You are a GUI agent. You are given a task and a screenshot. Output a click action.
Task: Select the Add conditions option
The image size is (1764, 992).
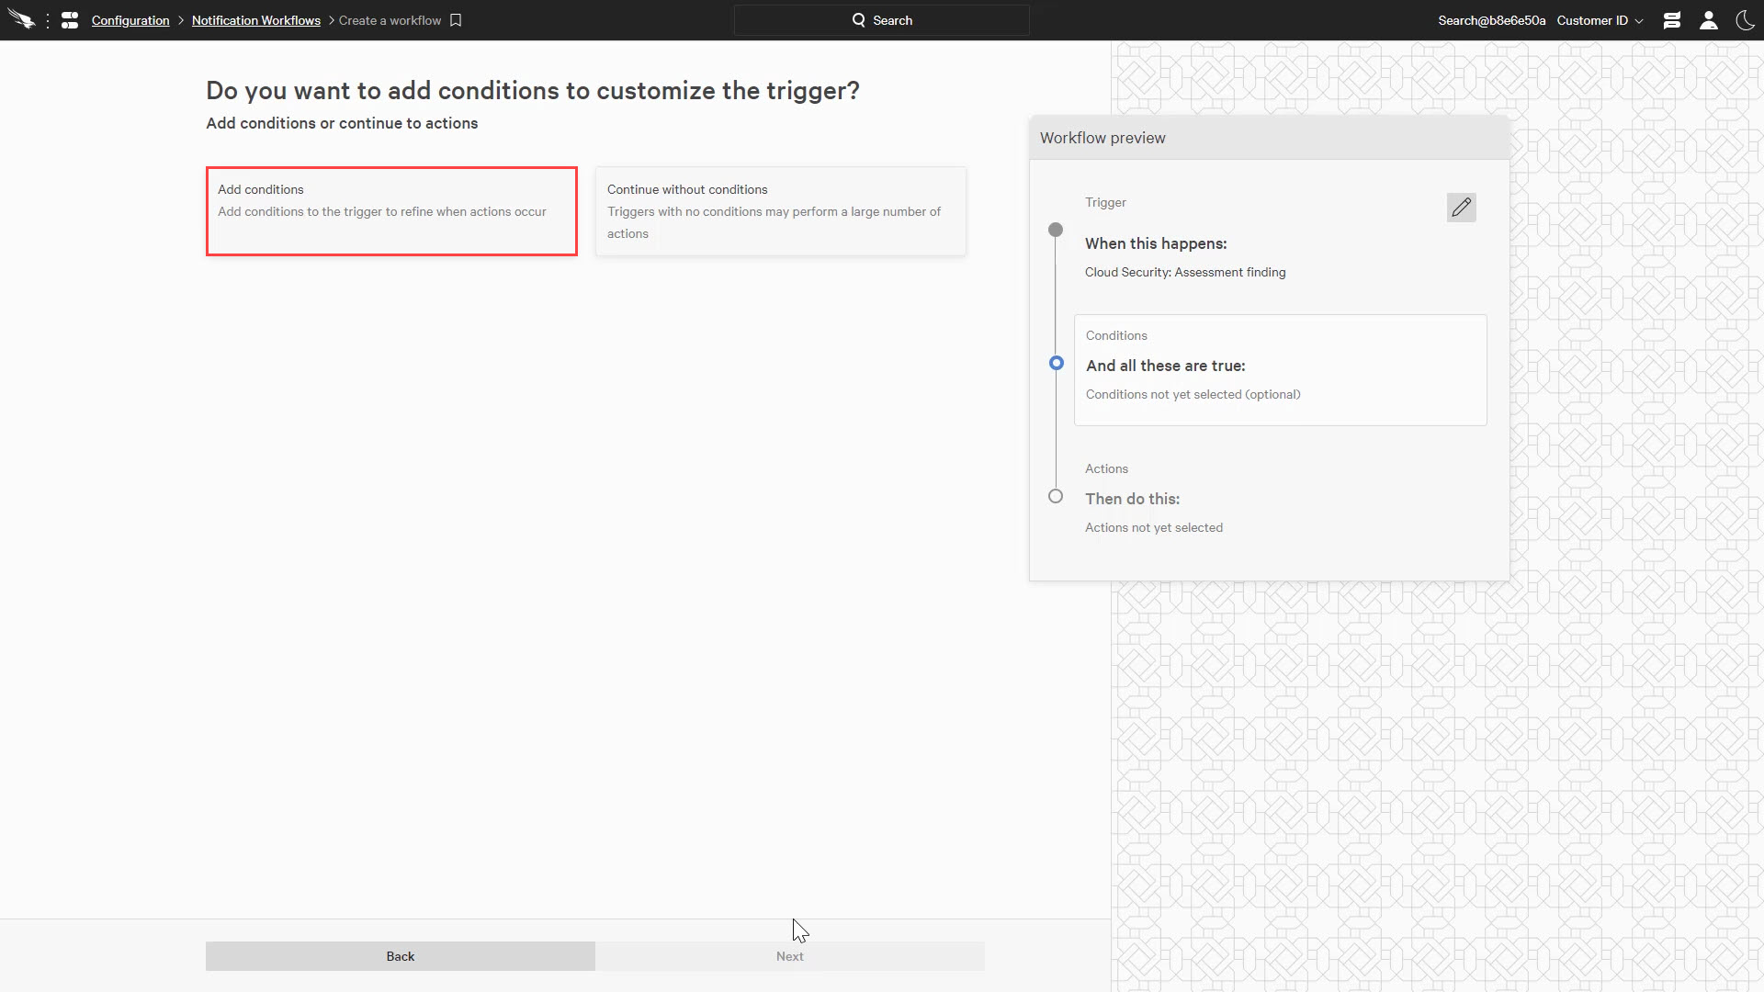tap(391, 211)
